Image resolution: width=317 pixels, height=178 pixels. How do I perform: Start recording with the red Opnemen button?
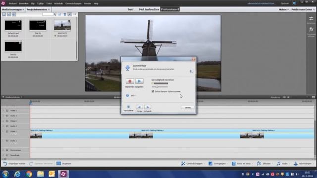(130, 81)
